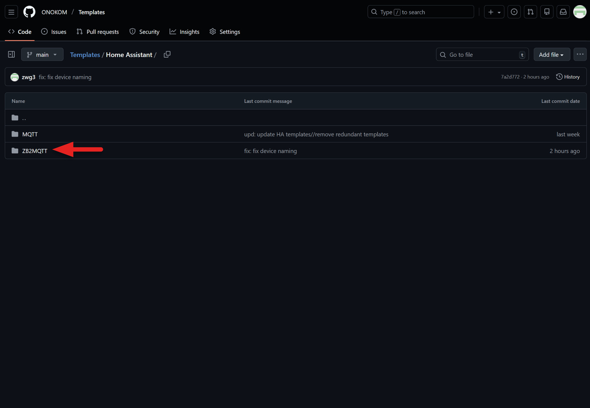
Task: Open 'upd: update HA templates' commit message
Action: (316, 134)
